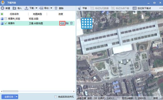Click 谷歌卫星 label in status bar
The height and width of the screenshot is (100, 163).
click(81, 98)
